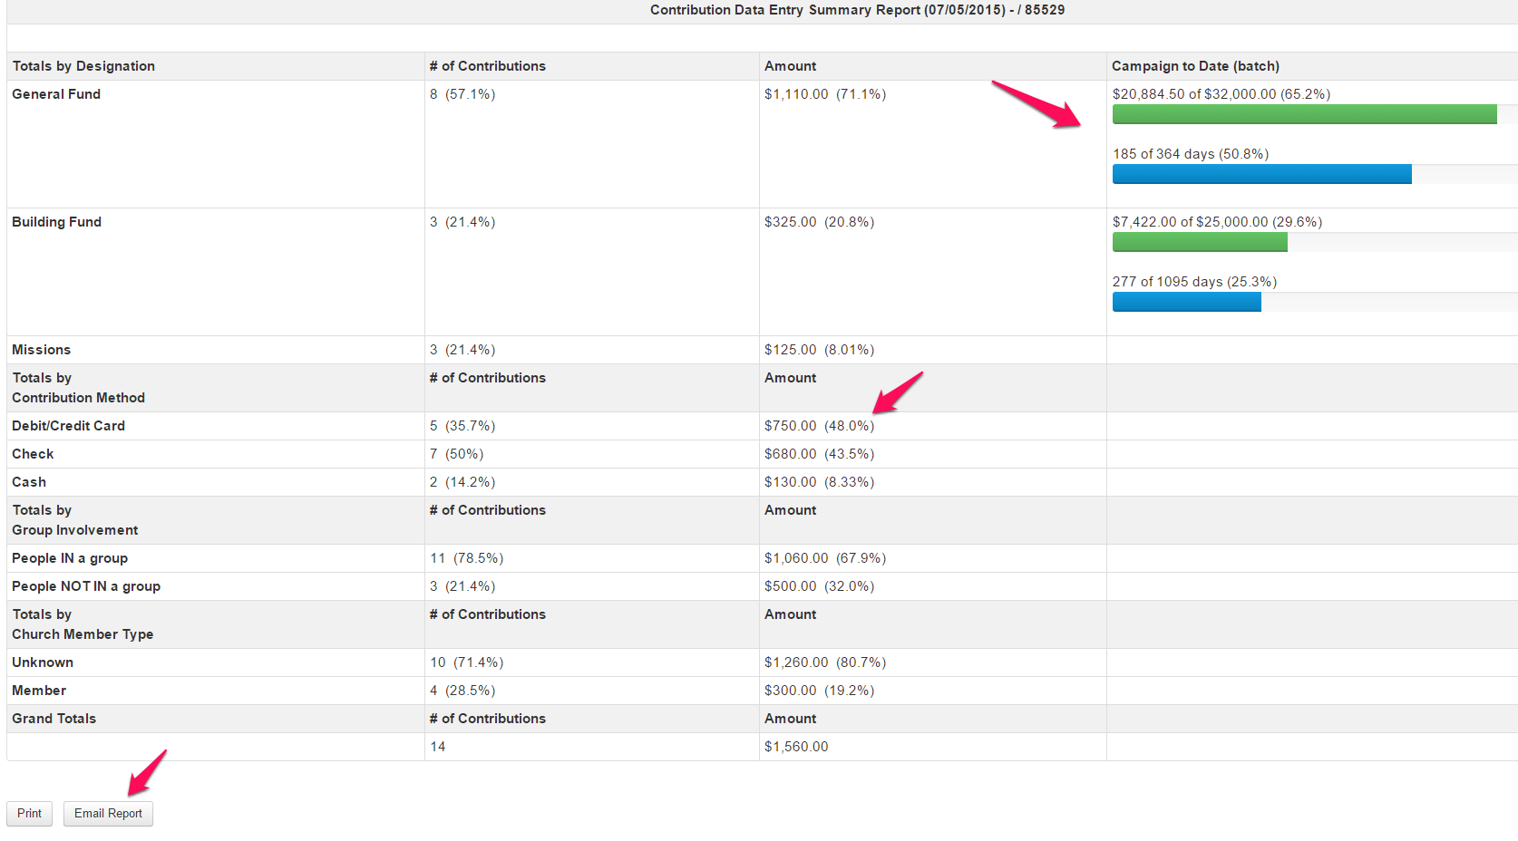The image size is (1518, 841).
Task: Click '$325.00 (20.8%)' Building Fund amount
Action: pos(819,222)
